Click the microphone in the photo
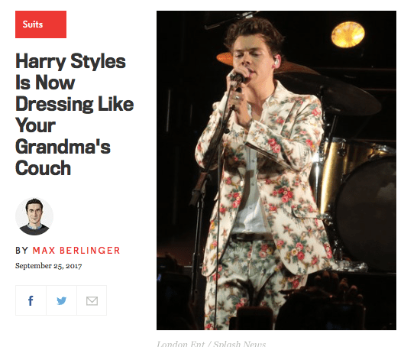This screenshot has height=347, width=404. tap(238, 78)
